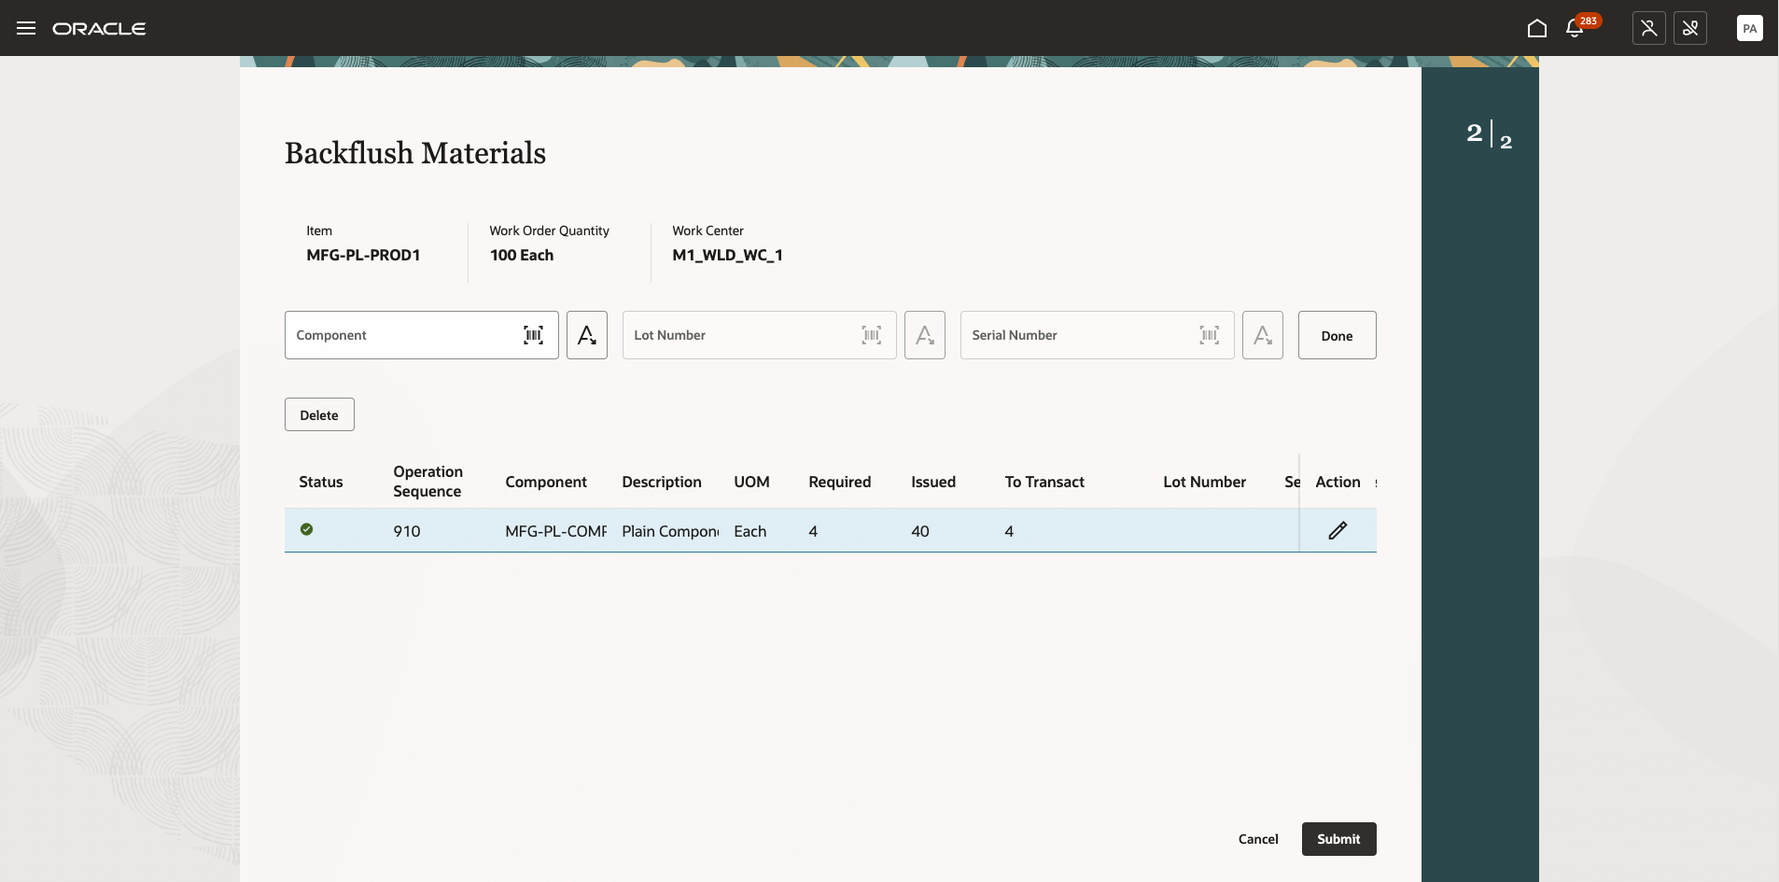The width and height of the screenshot is (1779, 882).
Task: Click the Description column header
Action: click(x=662, y=482)
